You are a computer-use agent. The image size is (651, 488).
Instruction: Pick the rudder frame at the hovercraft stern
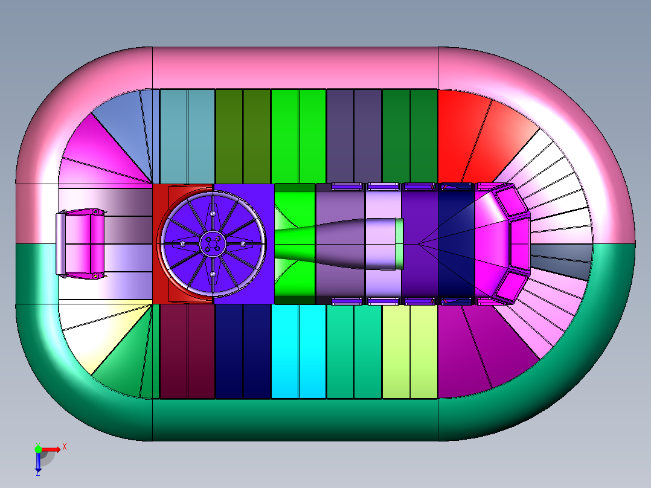(80, 244)
